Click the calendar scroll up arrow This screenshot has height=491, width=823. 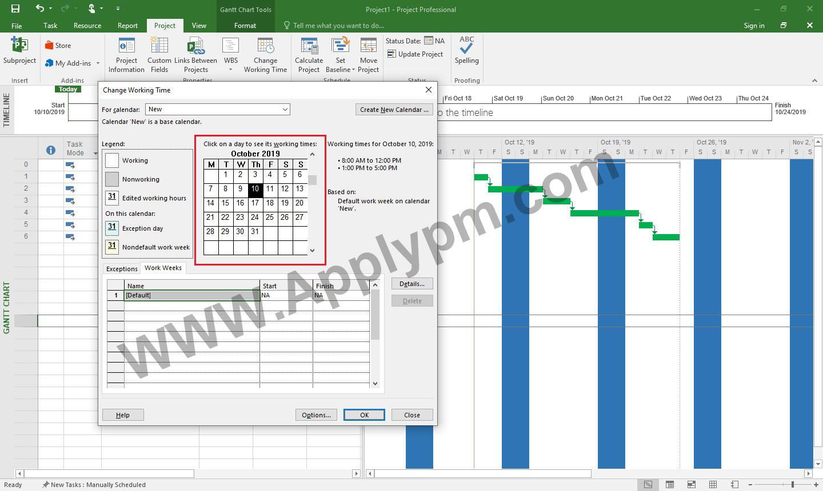[x=312, y=154]
